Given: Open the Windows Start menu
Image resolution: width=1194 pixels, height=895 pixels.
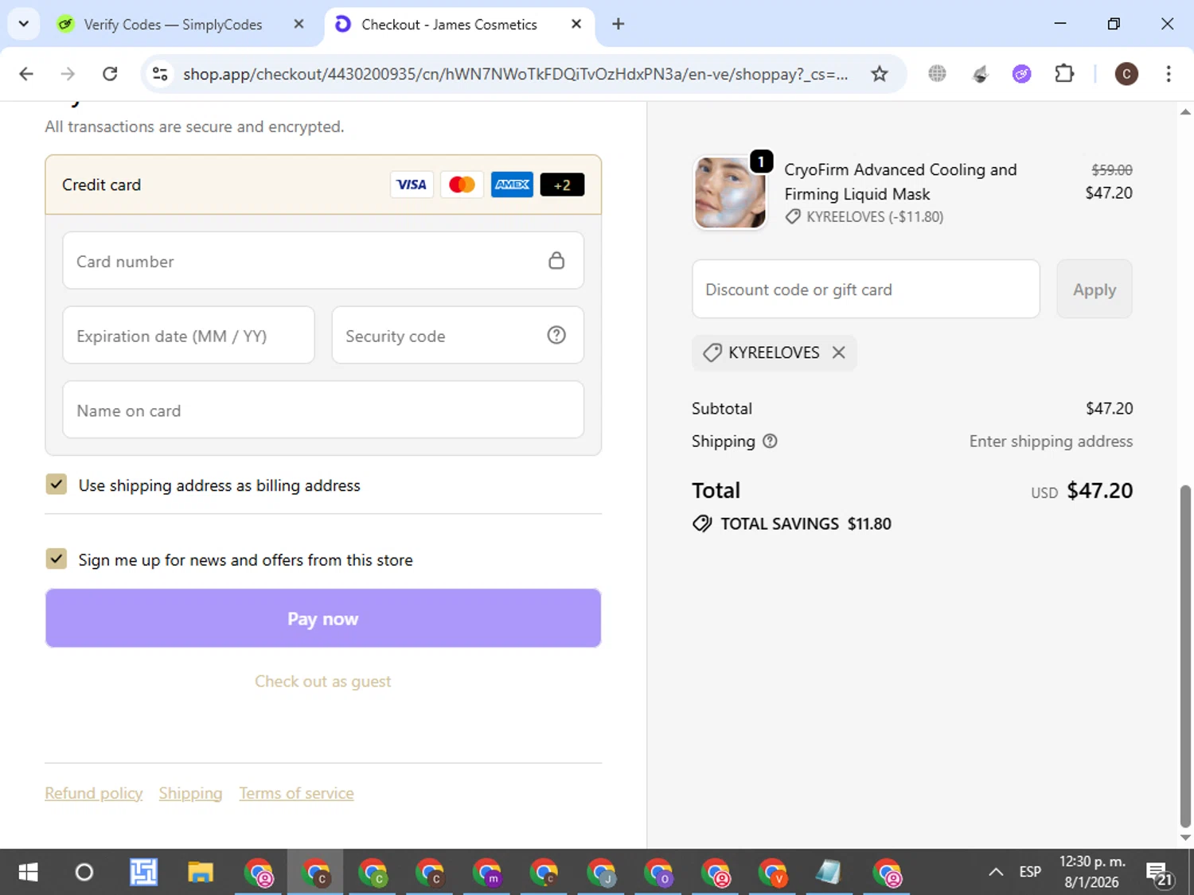Looking at the screenshot, I should [28, 873].
